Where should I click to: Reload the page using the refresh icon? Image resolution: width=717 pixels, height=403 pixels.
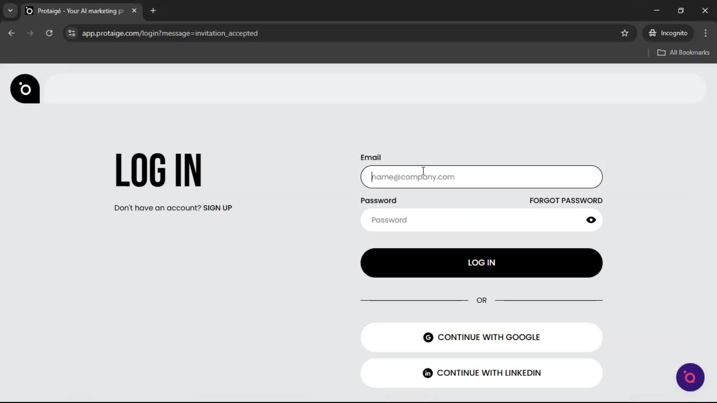click(x=49, y=33)
